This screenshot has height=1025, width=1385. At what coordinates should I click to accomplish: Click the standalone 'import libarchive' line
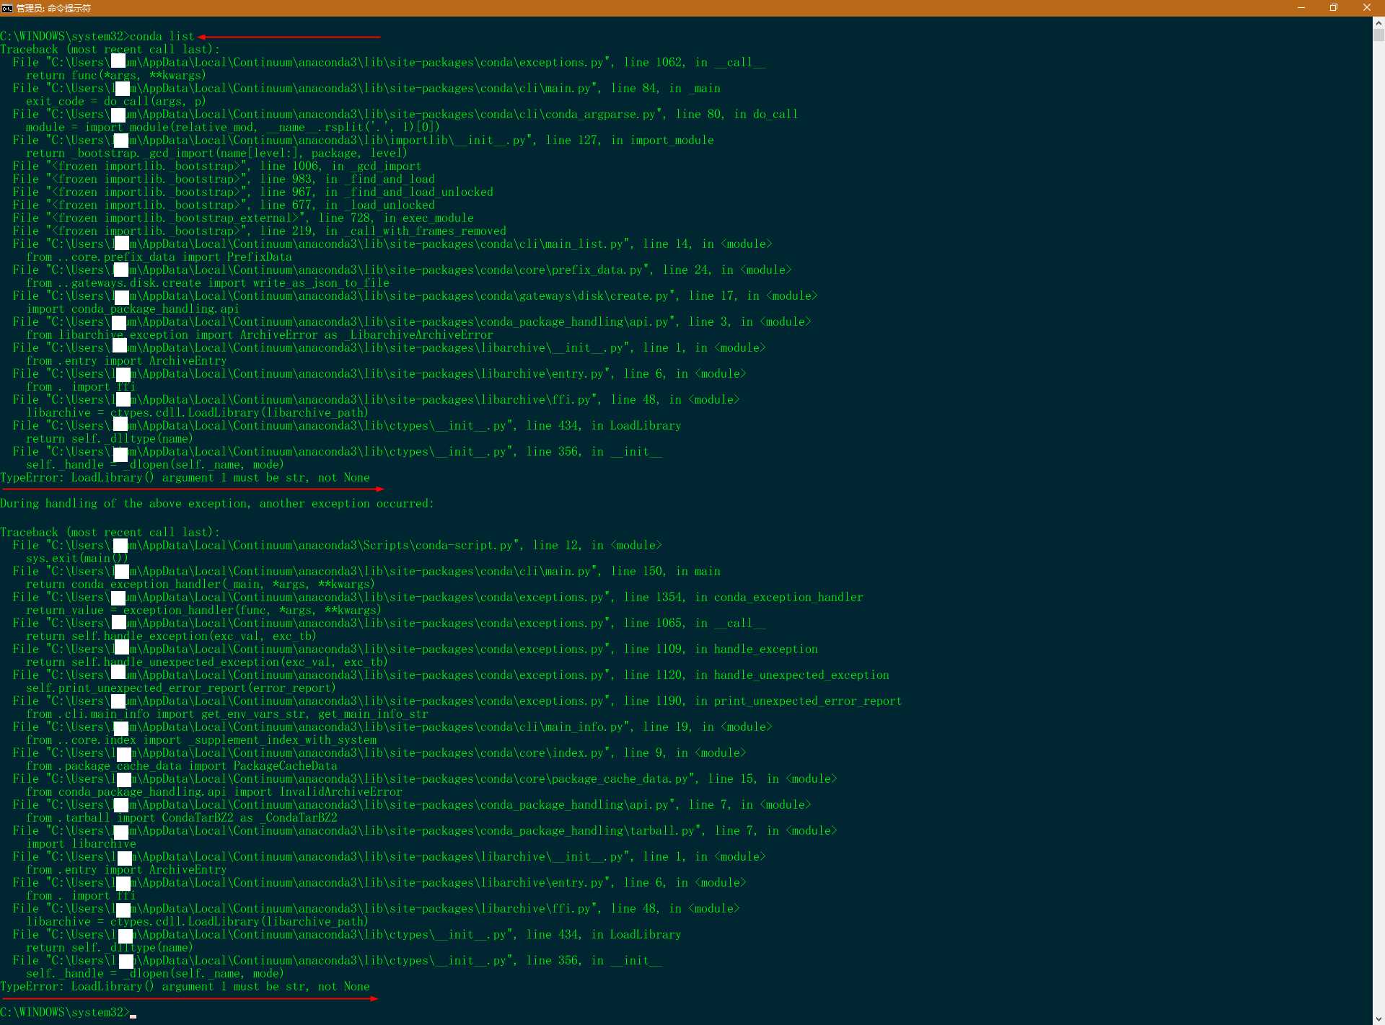(x=81, y=843)
